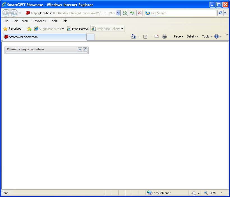230x197 pixels.
Task: Change zoom level 100% button
Action: pyautogui.click(x=210, y=193)
